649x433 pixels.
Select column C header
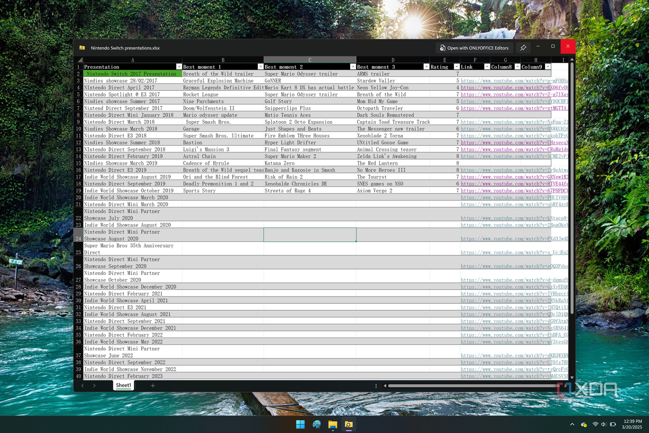click(x=310, y=60)
